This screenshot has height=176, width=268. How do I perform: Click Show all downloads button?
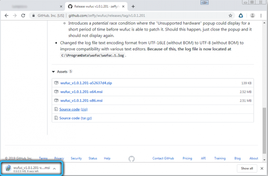247,169
